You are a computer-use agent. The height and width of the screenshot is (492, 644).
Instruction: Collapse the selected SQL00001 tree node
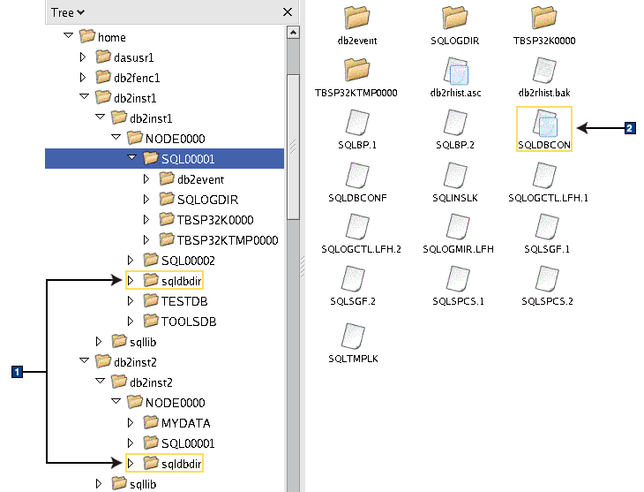coord(131,157)
